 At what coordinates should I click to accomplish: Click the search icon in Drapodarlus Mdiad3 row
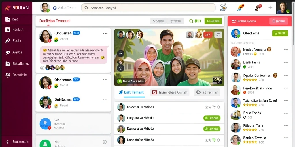[218, 107]
